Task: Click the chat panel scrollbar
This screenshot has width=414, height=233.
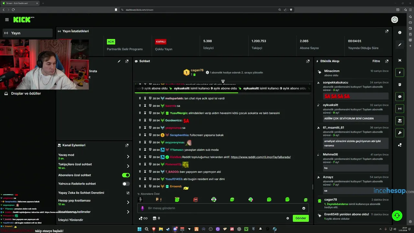Action: [312, 187]
